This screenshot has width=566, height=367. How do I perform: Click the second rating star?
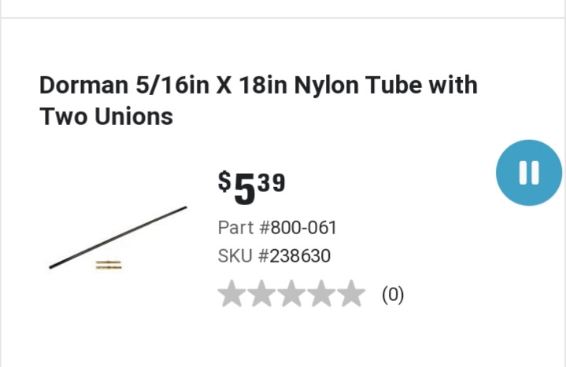pyautogui.click(x=262, y=295)
